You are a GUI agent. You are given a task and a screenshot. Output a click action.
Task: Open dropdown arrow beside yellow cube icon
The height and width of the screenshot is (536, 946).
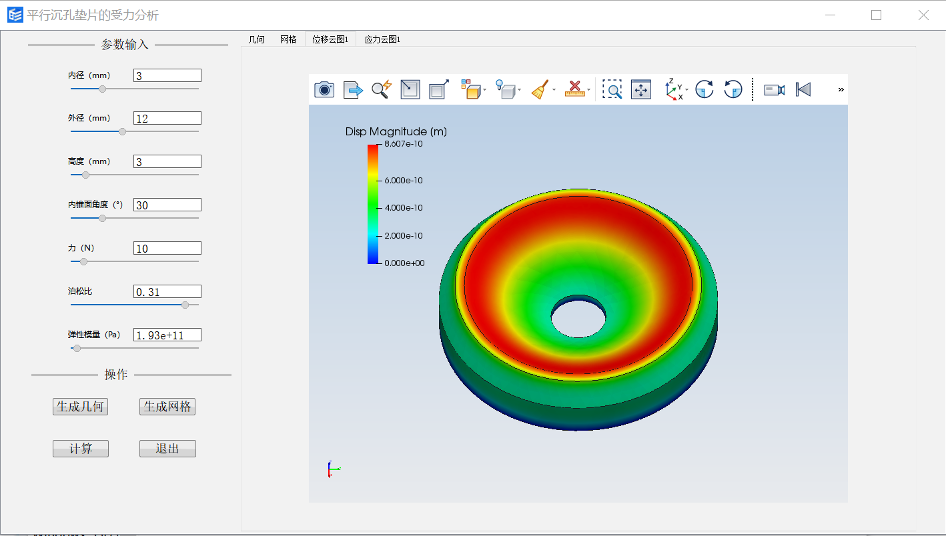click(x=485, y=90)
